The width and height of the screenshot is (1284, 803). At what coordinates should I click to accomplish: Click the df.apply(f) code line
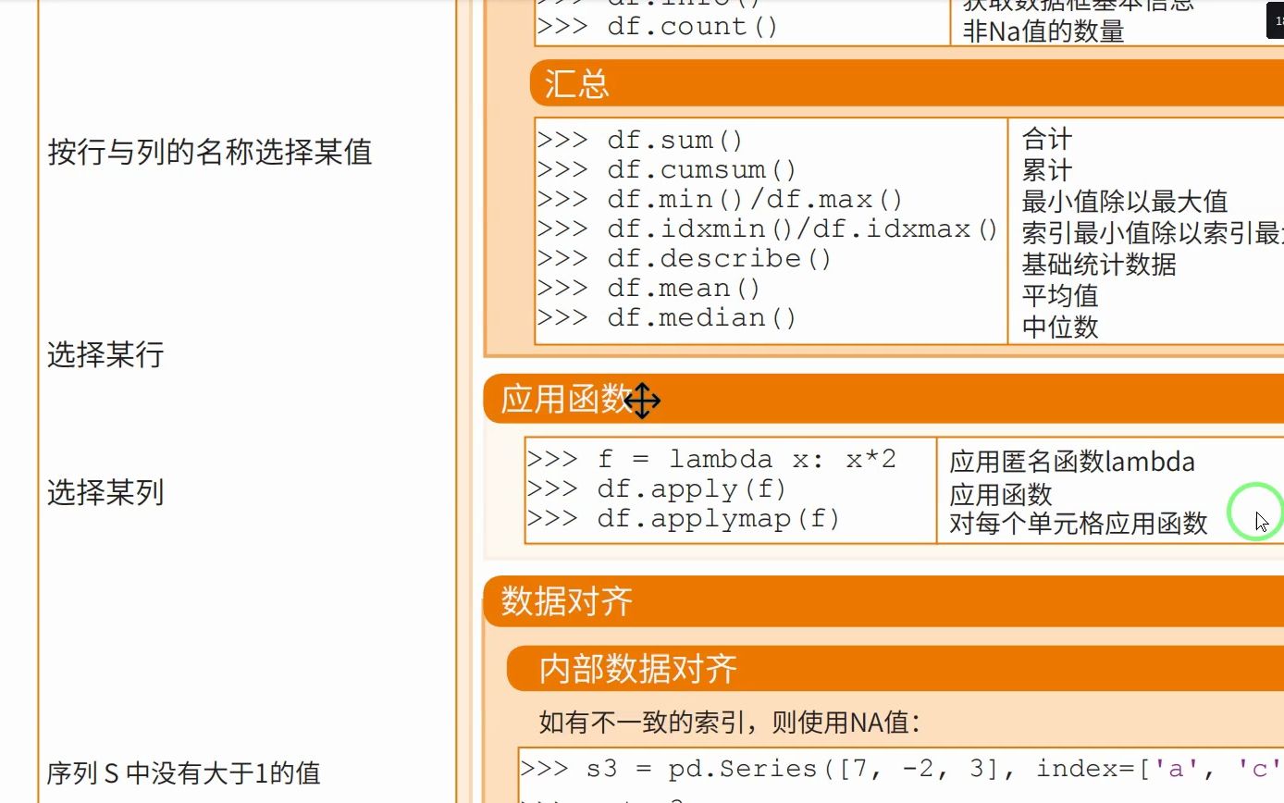pos(657,489)
